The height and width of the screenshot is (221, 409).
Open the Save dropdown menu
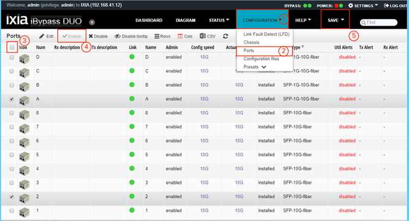point(335,20)
